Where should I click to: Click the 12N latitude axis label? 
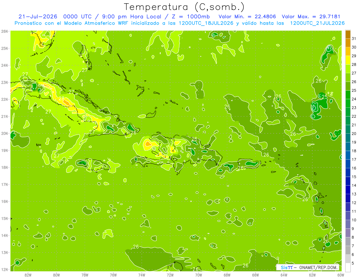coord(4,269)
